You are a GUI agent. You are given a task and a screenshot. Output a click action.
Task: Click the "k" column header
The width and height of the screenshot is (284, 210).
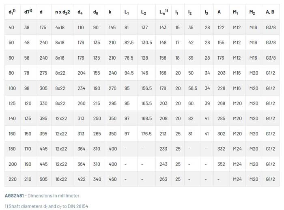point(110,12)
